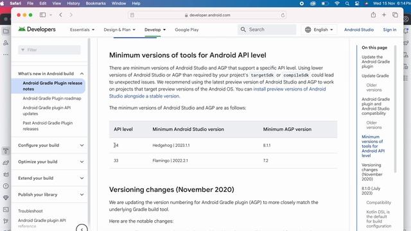Click the search magnifier icon on site

(x=243, y=30)
